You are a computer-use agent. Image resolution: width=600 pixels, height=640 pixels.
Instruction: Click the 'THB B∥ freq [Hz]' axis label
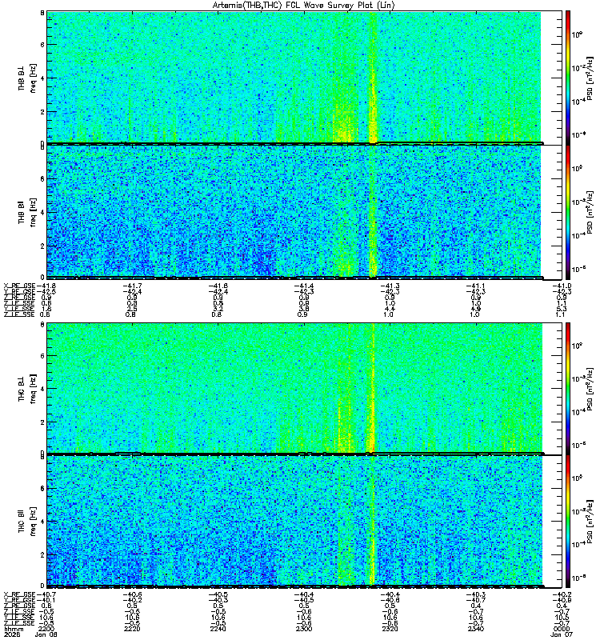(27, 212)
